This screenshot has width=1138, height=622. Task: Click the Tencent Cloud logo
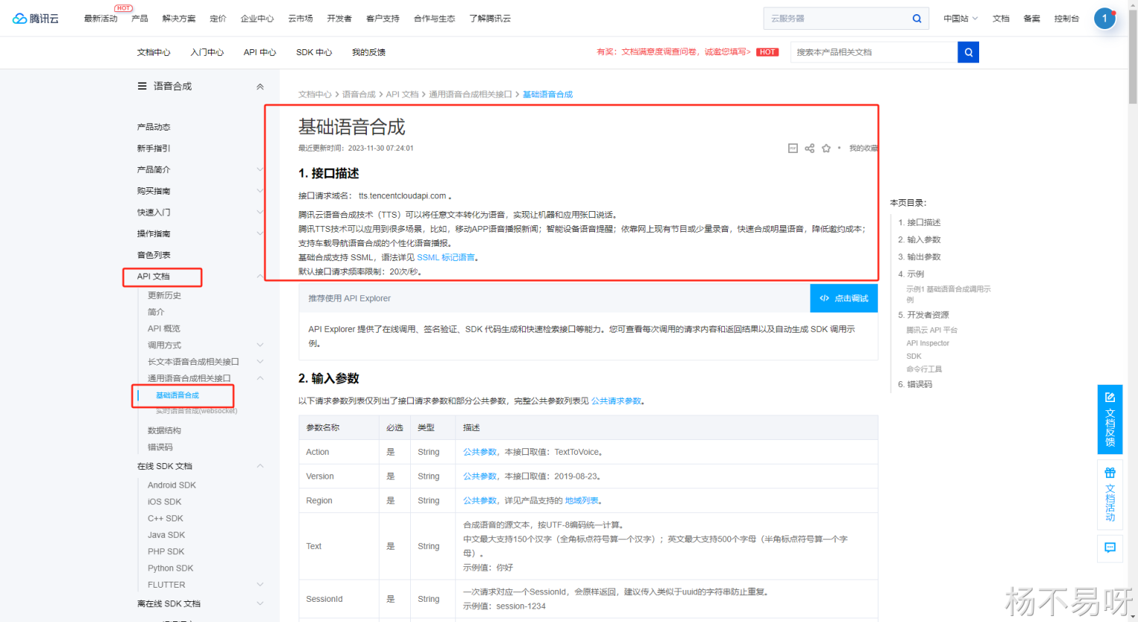pyautogui.click(x=35, y=19)
